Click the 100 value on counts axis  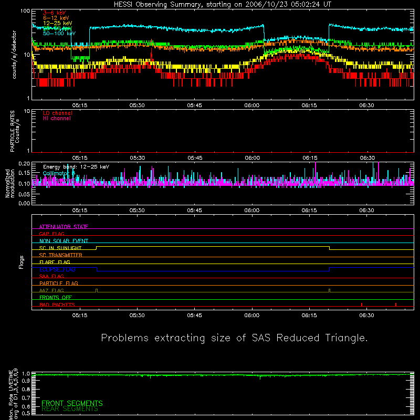[25, 11]
